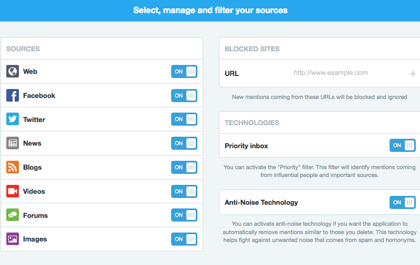Click the Facebook source icon
Image resolution: width=420 pixels, height=265 pixels.
pos(13,95)
